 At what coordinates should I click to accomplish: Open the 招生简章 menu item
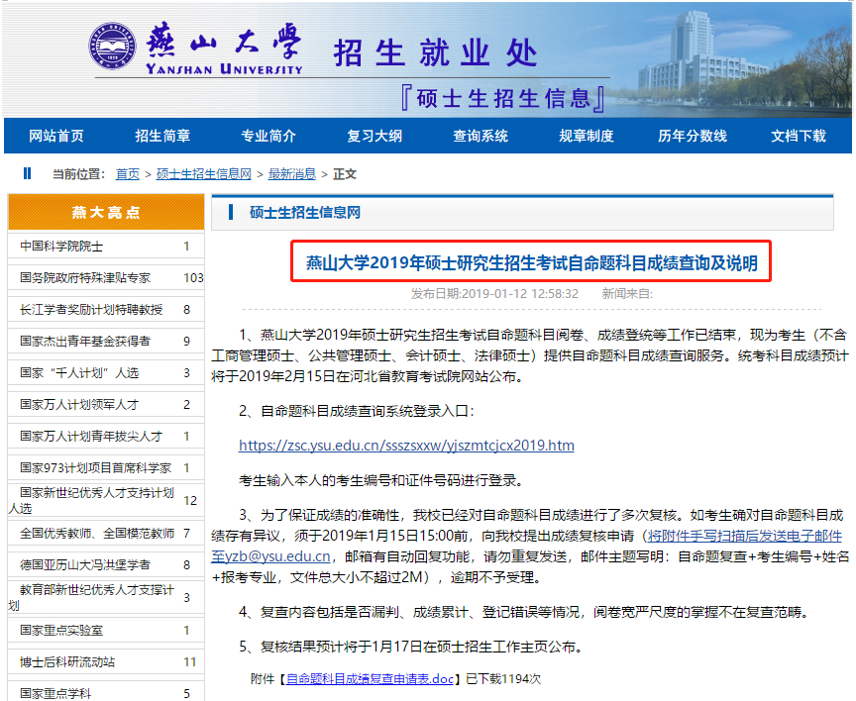(x=162, y=136)
